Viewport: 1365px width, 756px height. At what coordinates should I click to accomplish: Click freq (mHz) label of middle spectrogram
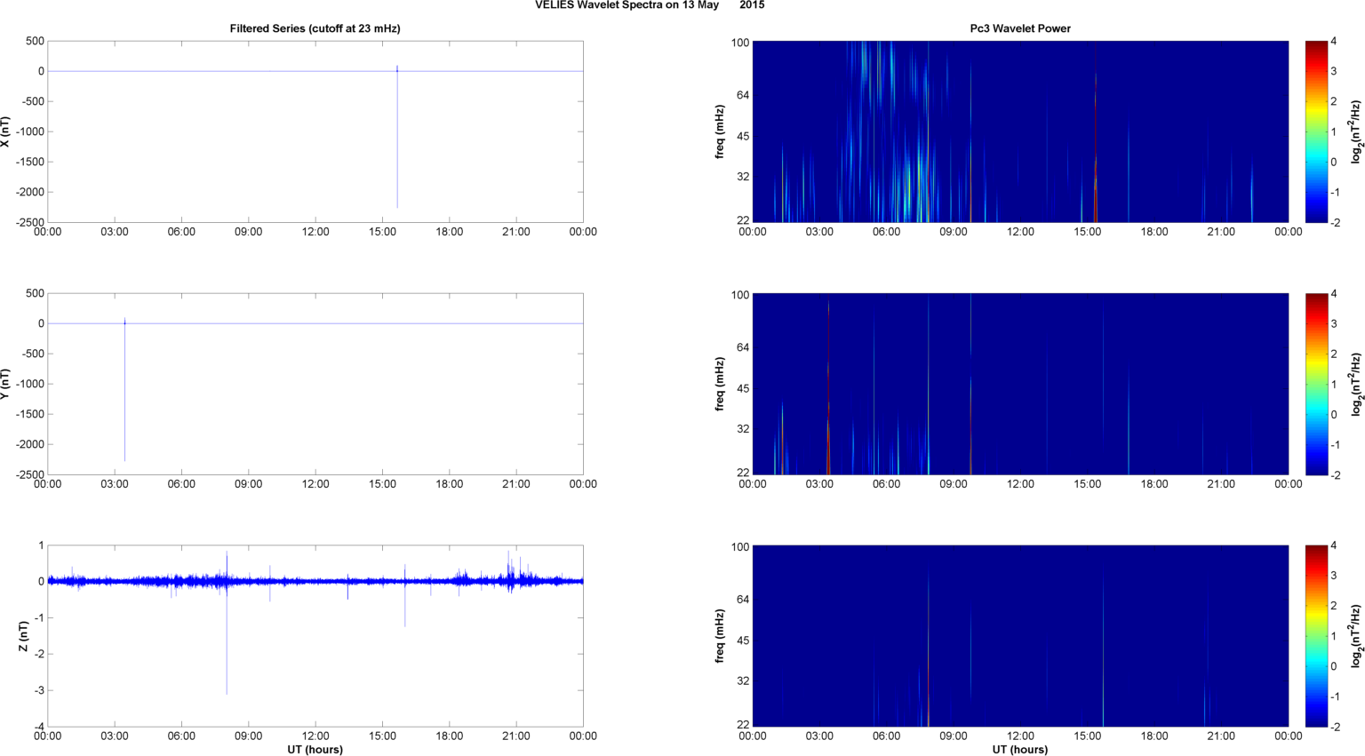pyautogui.click(x=720, y=384)
